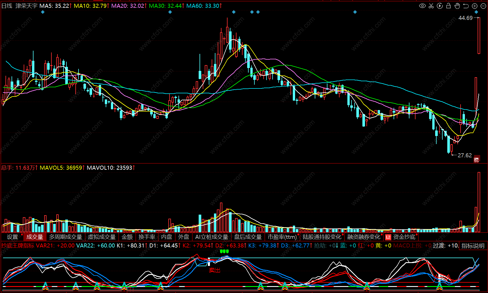Select the scissors cut tool
This screenshot has width=488, height=293.
click(431, 6)
